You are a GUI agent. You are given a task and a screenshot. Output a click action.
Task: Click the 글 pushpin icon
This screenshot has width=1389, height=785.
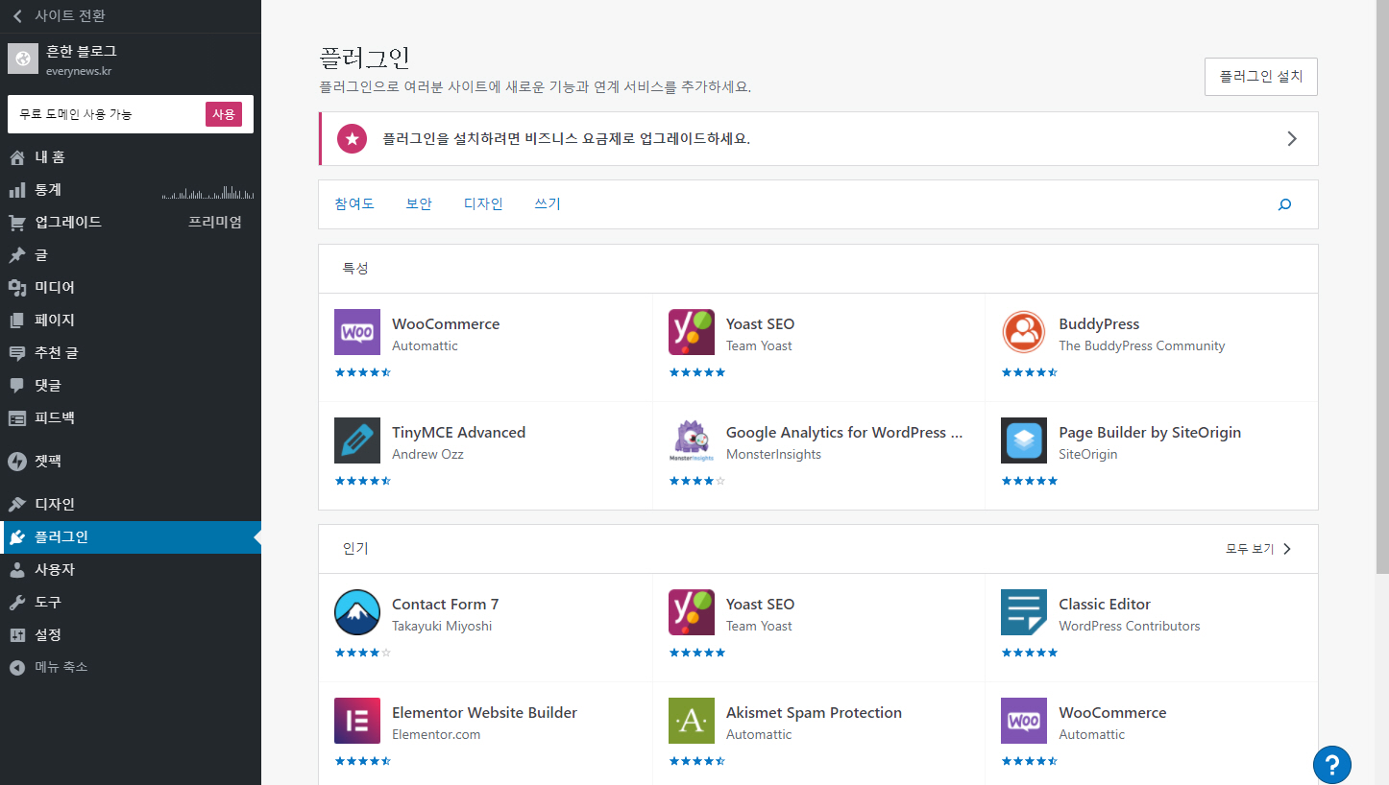(17, 255)
